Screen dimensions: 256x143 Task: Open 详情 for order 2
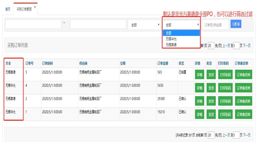pos(199,101)
